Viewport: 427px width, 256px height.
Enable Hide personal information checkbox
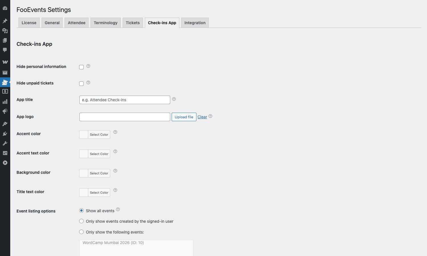(81, 67)
